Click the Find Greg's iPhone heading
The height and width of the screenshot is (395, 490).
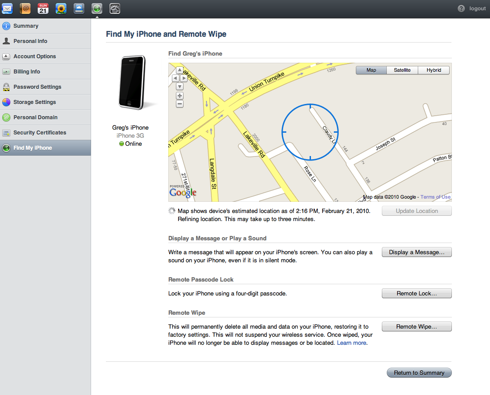point(195,53)
